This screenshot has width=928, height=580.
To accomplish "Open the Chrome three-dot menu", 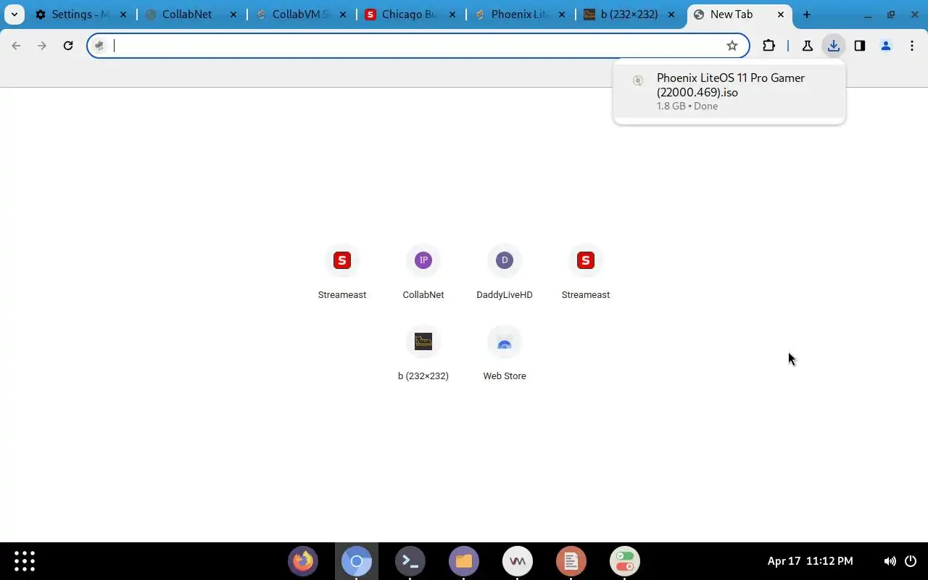I will pos(912,46).
